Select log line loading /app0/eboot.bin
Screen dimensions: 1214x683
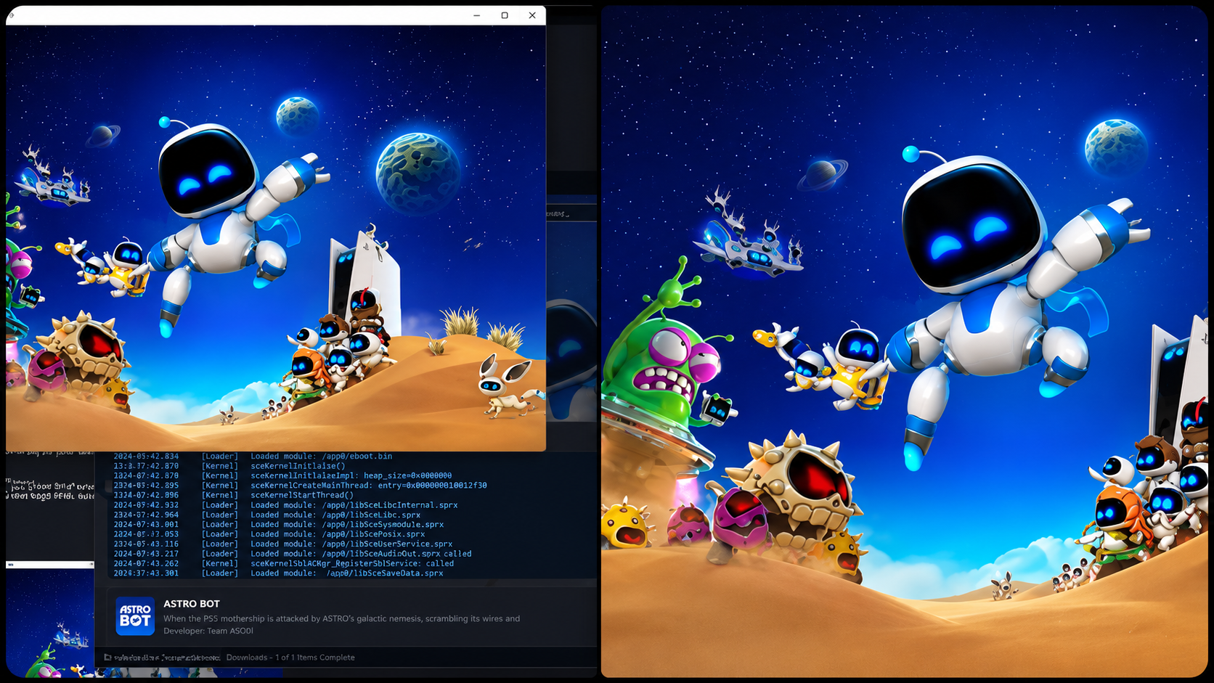click(253, 457)
